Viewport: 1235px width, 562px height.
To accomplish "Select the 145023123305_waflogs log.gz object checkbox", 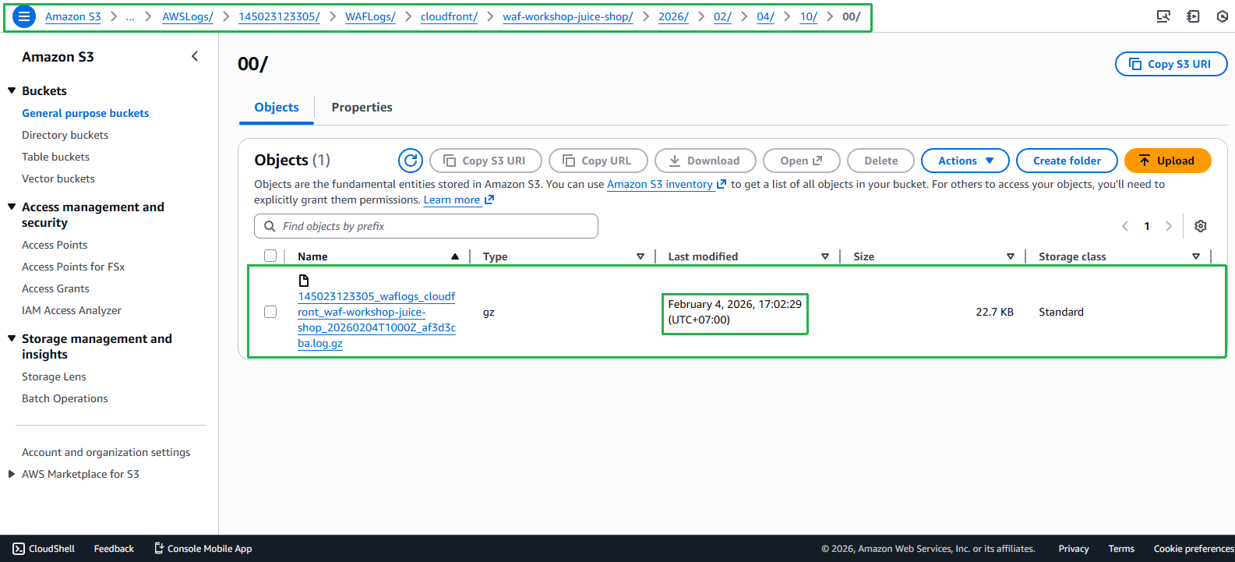I will point(270,312).
